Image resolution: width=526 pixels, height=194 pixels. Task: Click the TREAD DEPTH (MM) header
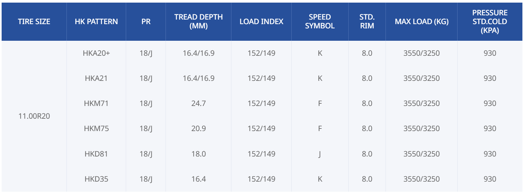198,22
